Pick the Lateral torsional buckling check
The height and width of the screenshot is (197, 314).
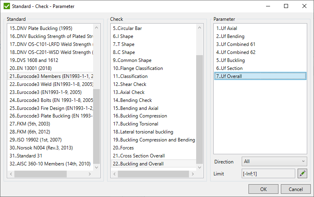(143, 132)
